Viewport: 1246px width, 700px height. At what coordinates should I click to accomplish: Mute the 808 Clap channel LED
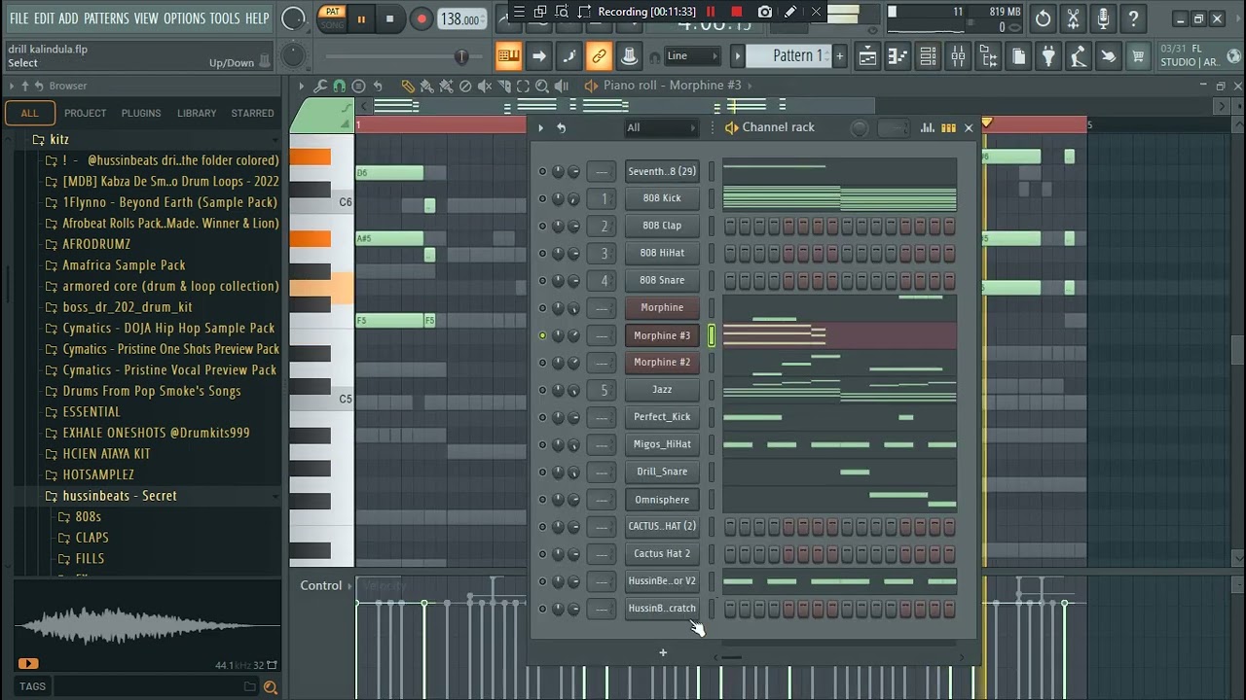pos(542,226)
